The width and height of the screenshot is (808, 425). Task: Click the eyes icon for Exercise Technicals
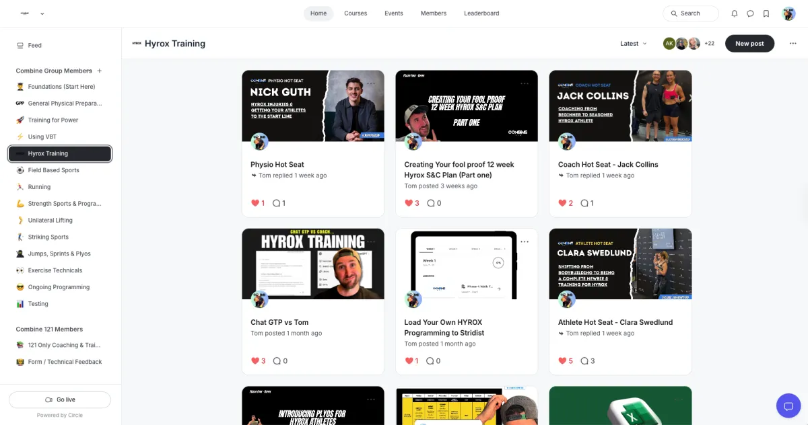[20, 270]
